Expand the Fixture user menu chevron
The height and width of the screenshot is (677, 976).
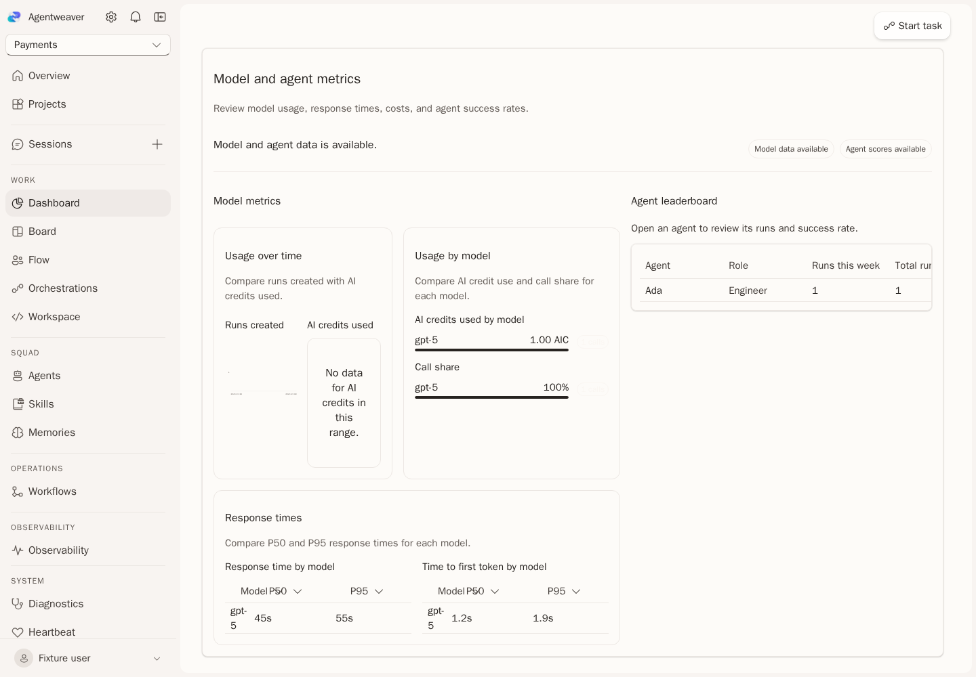point(157,659)
